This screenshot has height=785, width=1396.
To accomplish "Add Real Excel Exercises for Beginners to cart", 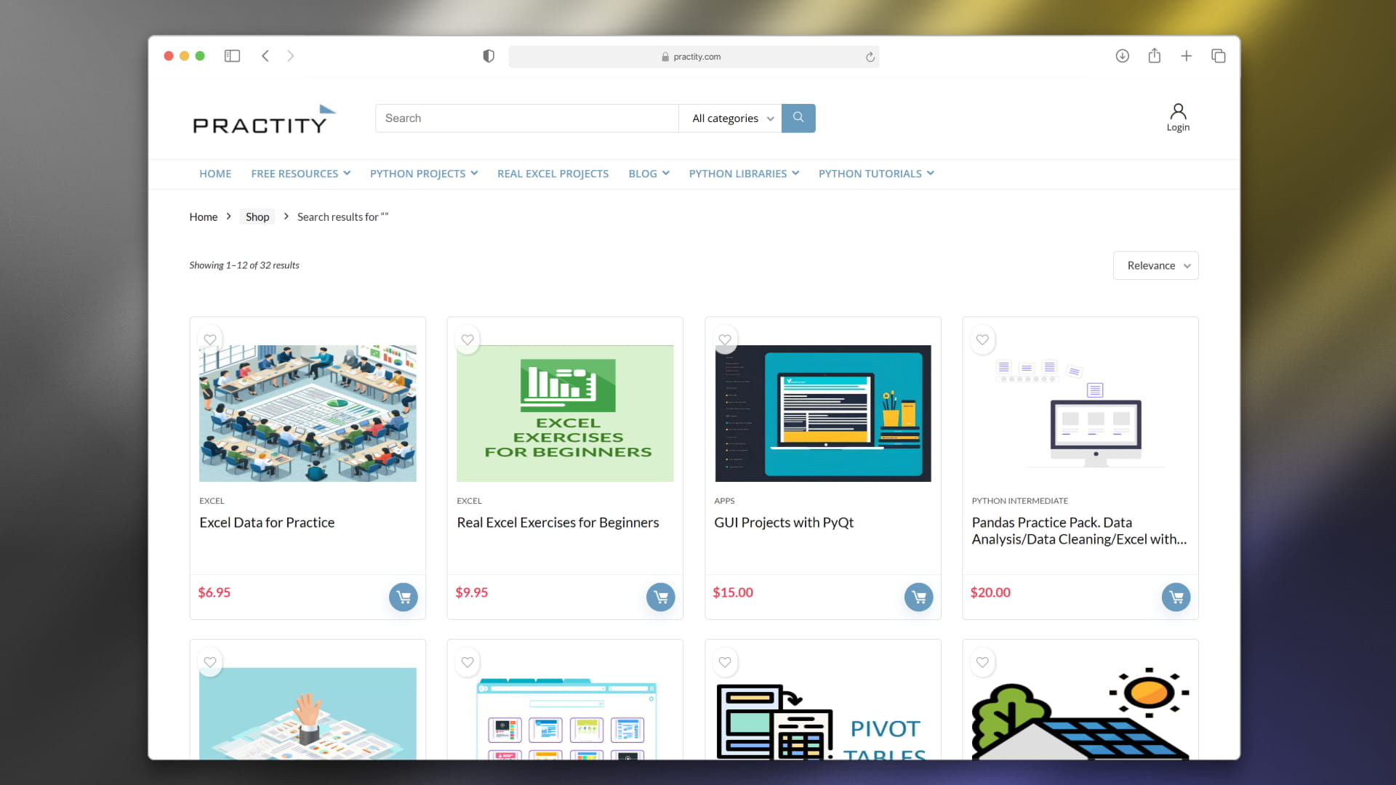I will pos(661,597).
